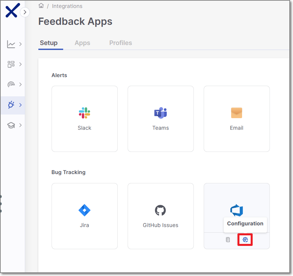Click the Integrations breadcrumb link
The image size is (293, 276).
[x=67, y=6]
